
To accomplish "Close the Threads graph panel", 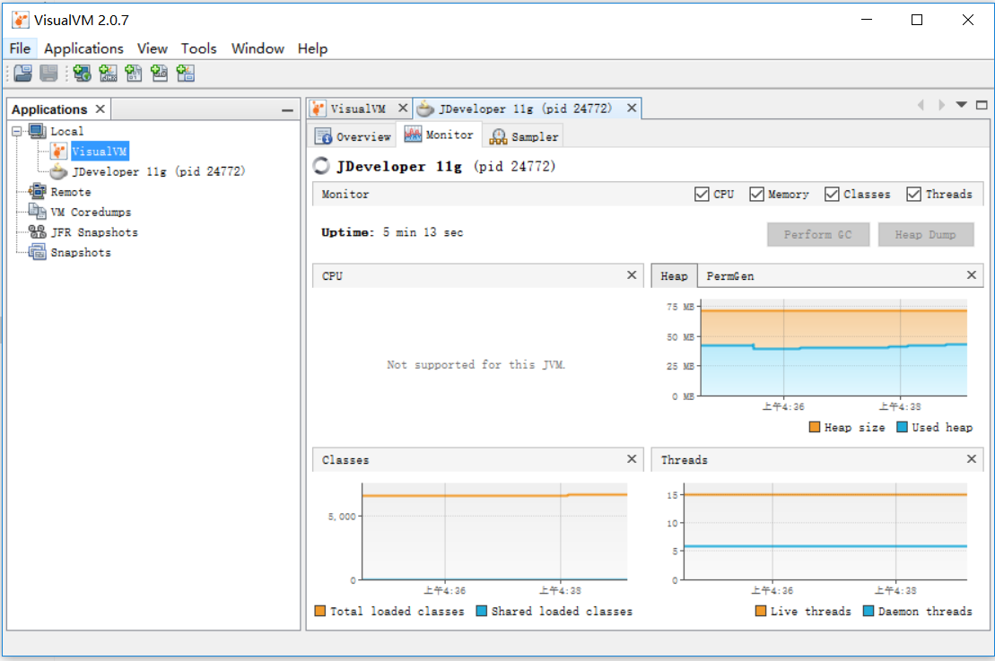I will (972, 458).
